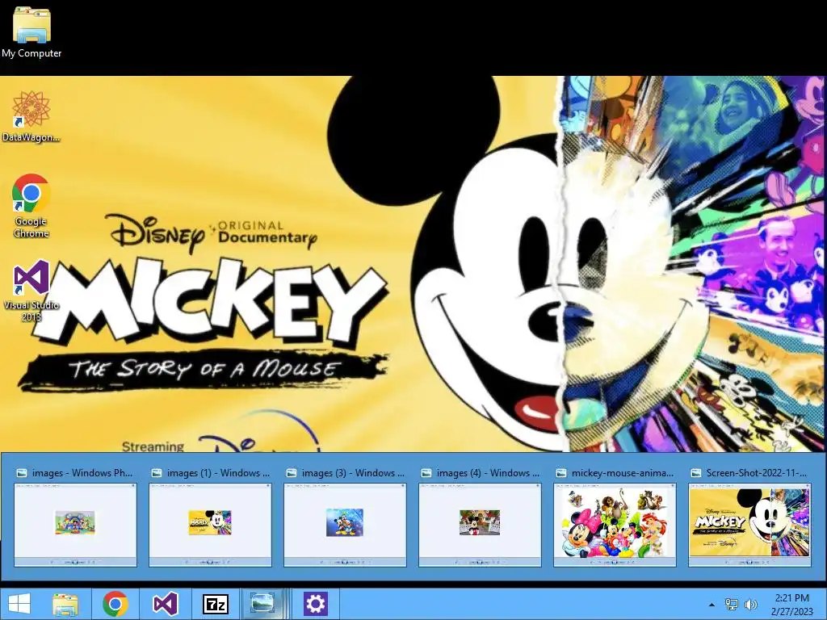Launch Google Chrome from the desktop shortcut
Viewport: 827px width, 620px height.
[x=31, y=206]
